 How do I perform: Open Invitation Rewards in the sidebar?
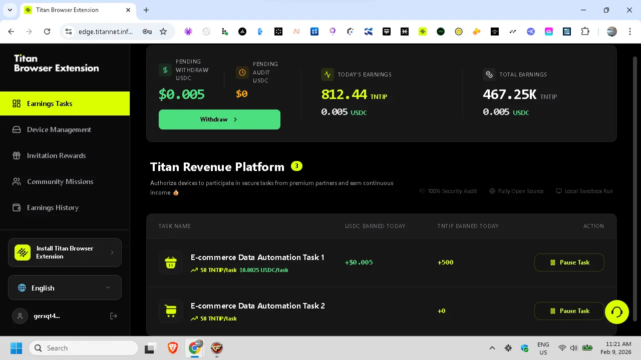(65, 155)
